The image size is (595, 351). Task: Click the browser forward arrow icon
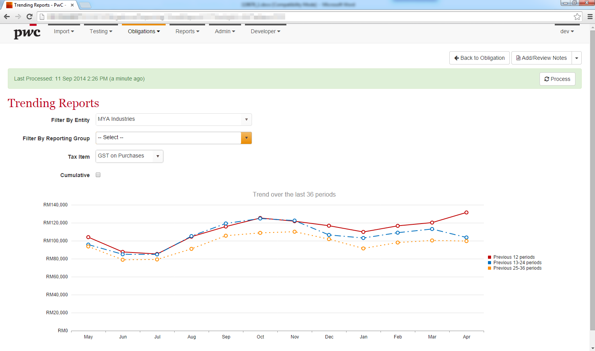pyautogui.click(x=18, y=16)
